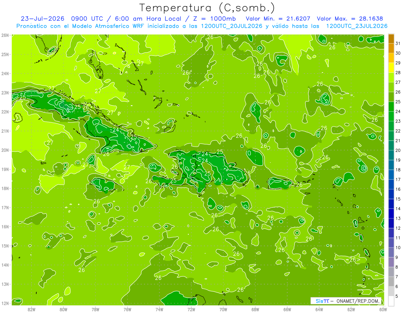Click the 17N latitude axis label
Screen dimensions: 407x314
click(5, 208)
